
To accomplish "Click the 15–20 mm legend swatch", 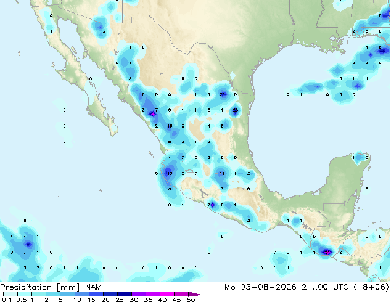I will click(x=96, y=294).
